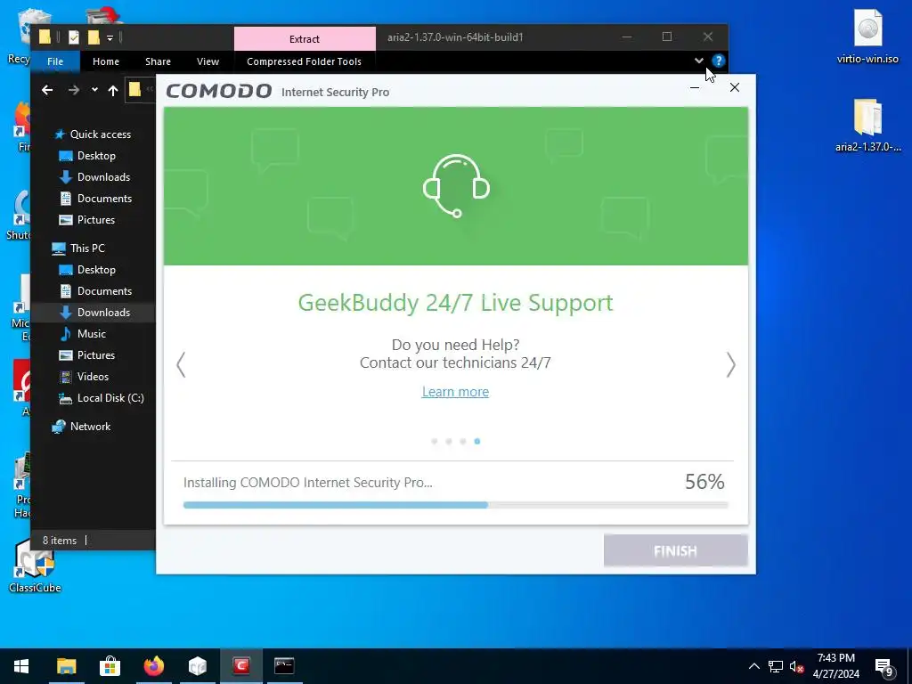Navigate back in File Explorer
The height and width of the screenshot is (684, 912).
48,90
